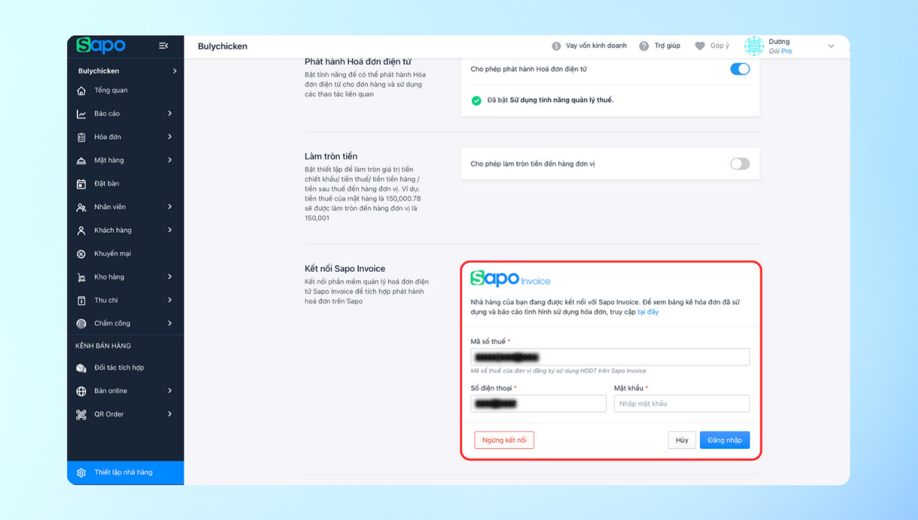
Task: Click the Ngừng kết nối button
Action: [x=504, y=440]
